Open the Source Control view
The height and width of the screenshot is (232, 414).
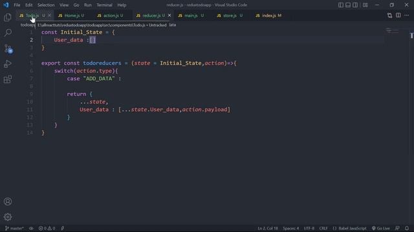point(8,49)
